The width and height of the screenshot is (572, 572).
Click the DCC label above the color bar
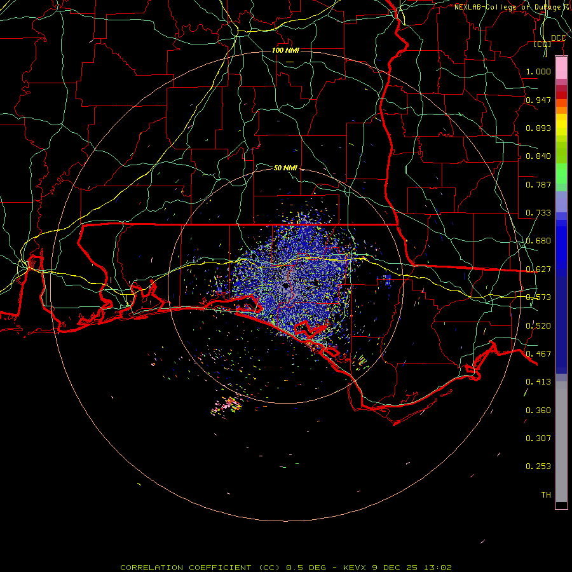point(558,37)
